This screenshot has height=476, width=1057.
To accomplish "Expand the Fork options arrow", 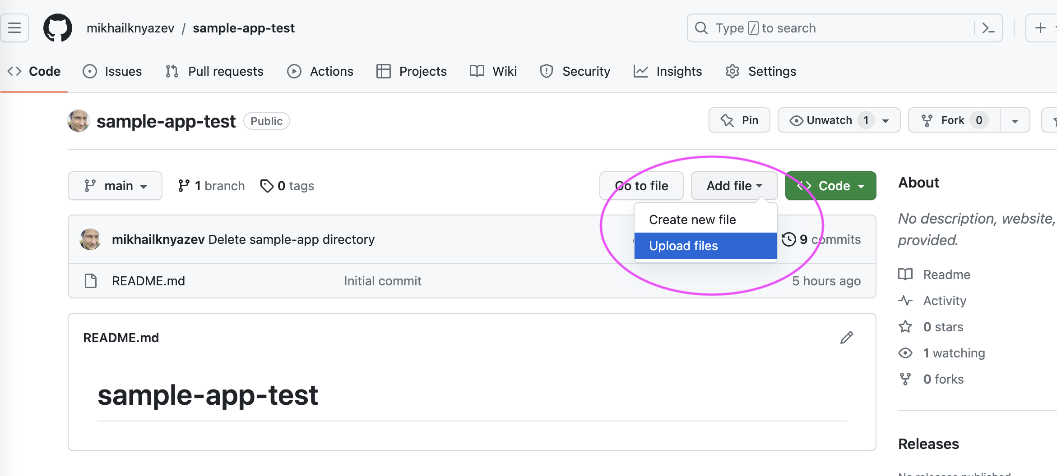I will 1015,120.
